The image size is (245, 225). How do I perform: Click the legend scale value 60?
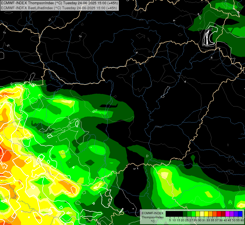[x=242, y=220]
